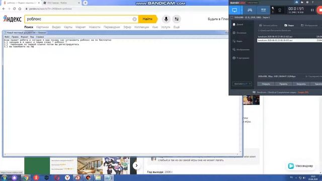Image resolution: width=322 pixels, height=181 pixels.
Task: Click the Upload button in Bandicam
Action: (x=301, y=84)
